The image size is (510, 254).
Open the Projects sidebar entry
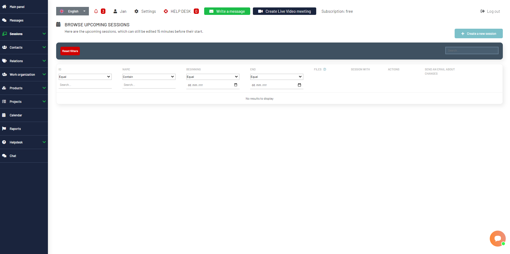pyautogui.click(x=16, y=101)
